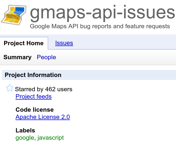Select the Summary sub-tab
Image resolution: width=176 pixels, height=144 pixels.
[x=17, y=57]
